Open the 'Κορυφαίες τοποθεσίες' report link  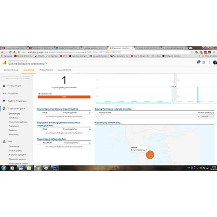click(108, 122)
